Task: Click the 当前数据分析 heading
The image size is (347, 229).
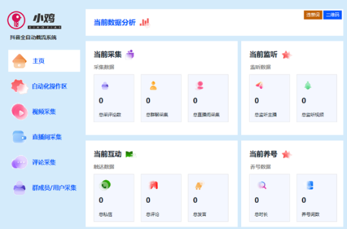Action: click(115, 23)
